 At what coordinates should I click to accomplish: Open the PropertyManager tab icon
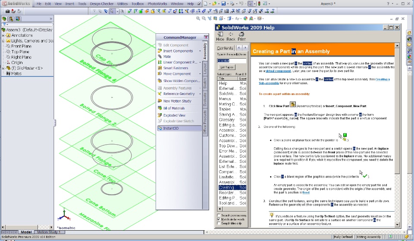(11, 19)
